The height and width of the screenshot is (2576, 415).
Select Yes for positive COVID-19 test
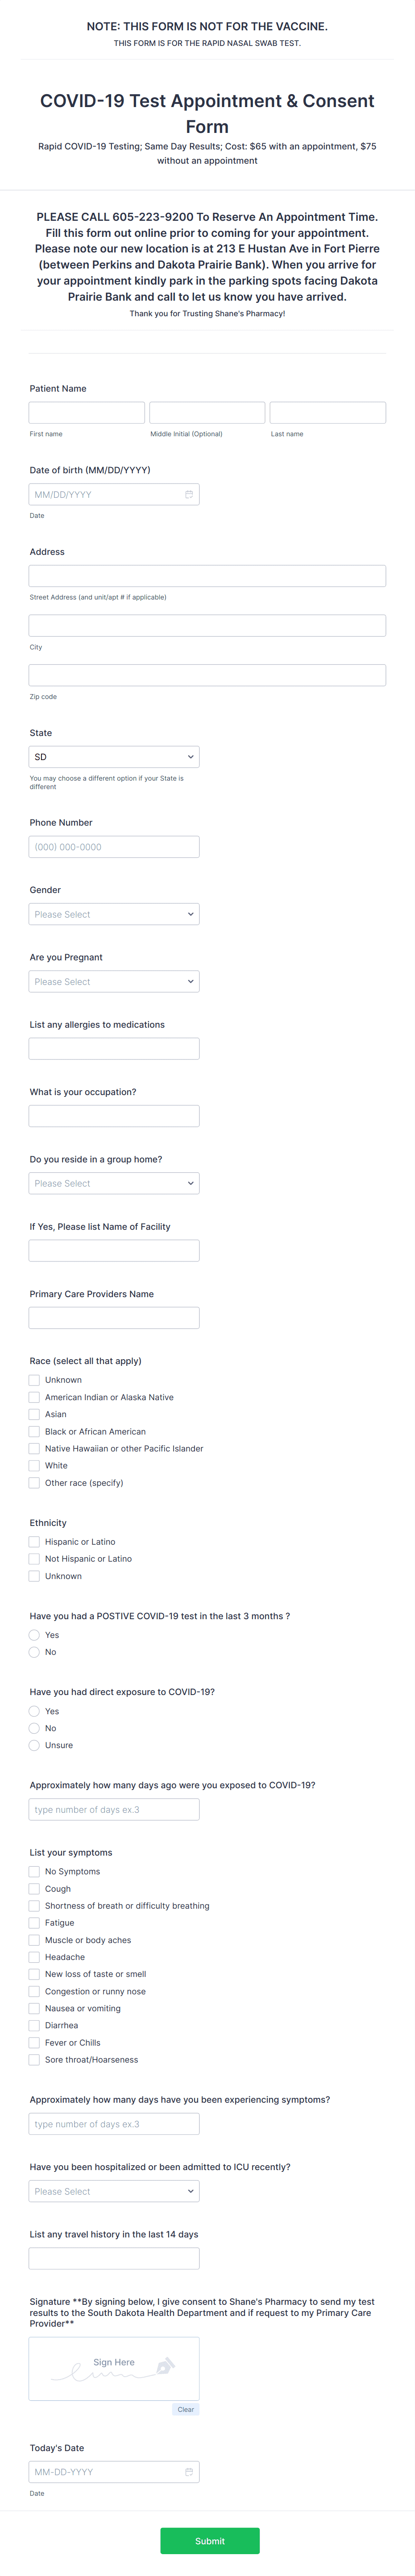(x=34, y=1635)
